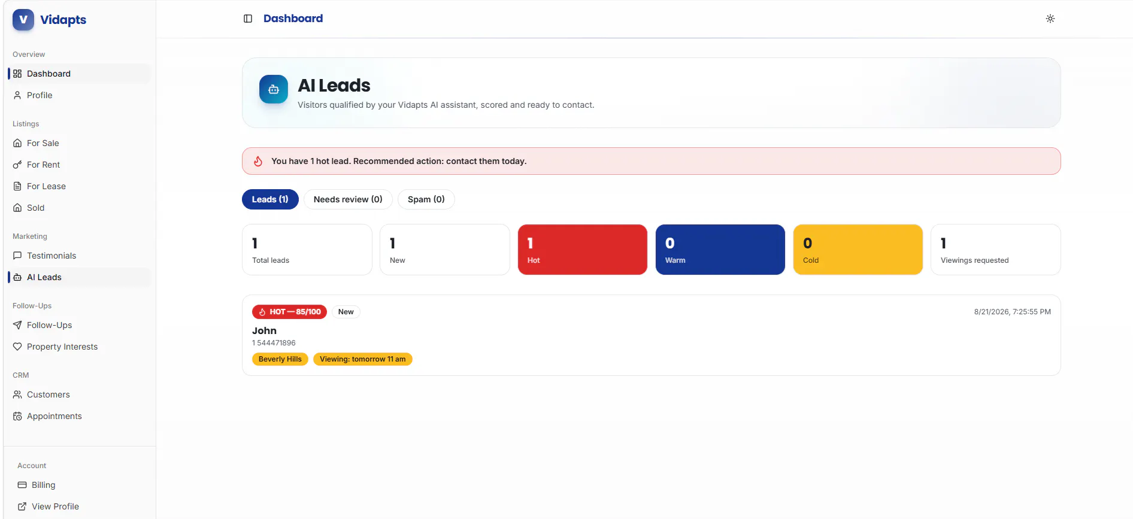
Task: Open the Profile sidebar item
Action: 79,95
